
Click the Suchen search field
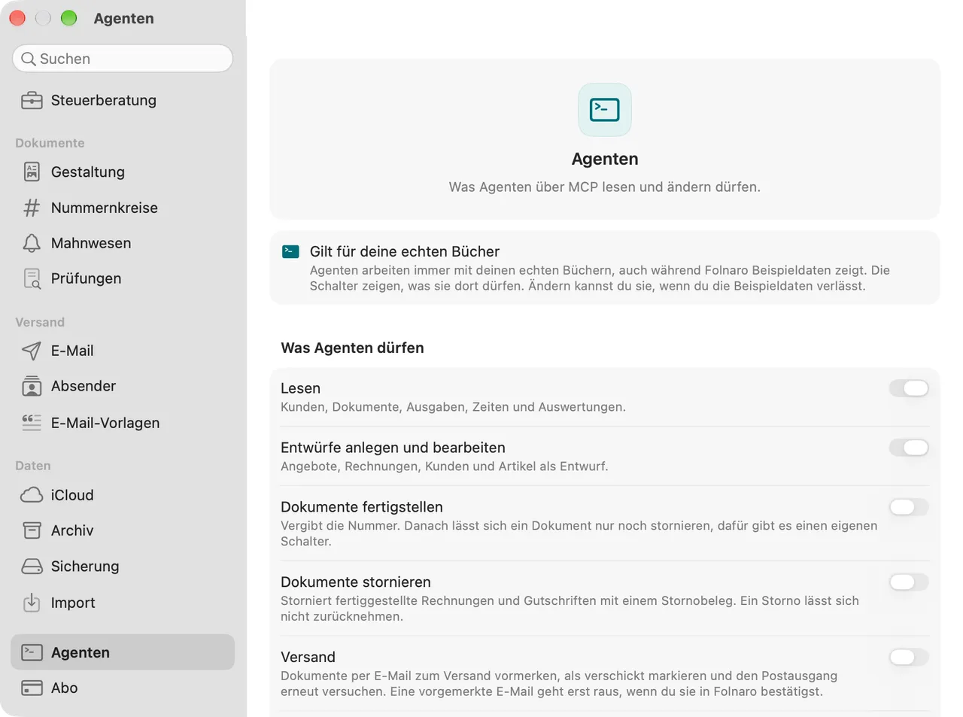coord(123,59)
